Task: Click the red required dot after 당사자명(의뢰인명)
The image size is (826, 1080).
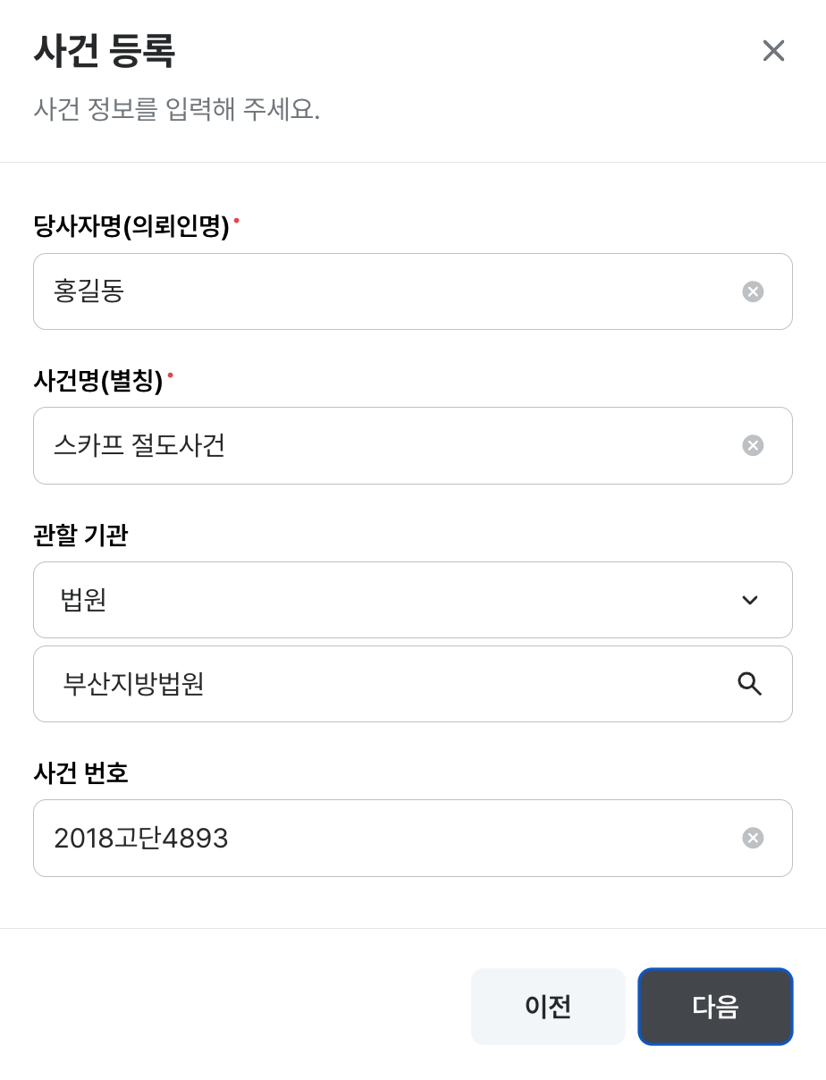Action: [237, 219]
